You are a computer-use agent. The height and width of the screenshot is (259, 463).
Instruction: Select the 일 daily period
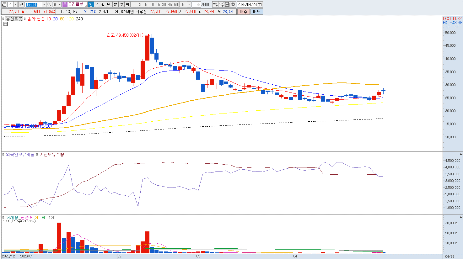point(91,4)
